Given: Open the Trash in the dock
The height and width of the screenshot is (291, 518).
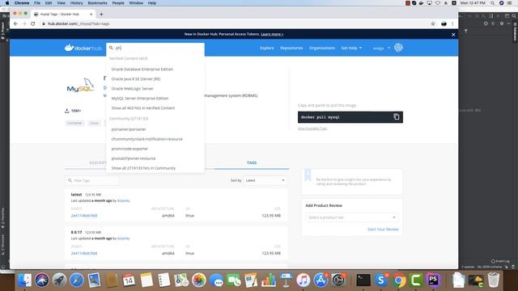Looking at the screenshot, I should click(x=493, y=280).
